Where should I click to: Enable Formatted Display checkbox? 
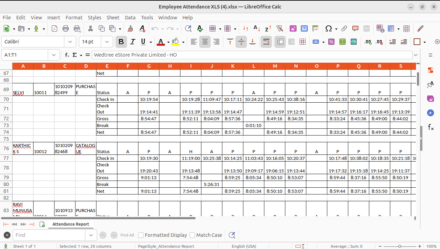[x=141, y=235]
